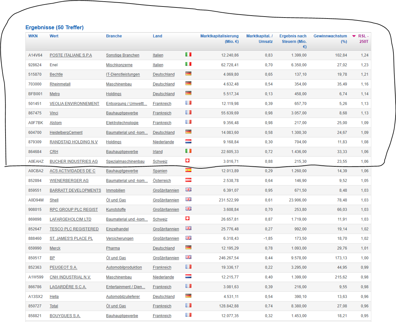This screenshot has height=322, width=396.
Task: Sort table by Land column header
Action: click(158, 36)
